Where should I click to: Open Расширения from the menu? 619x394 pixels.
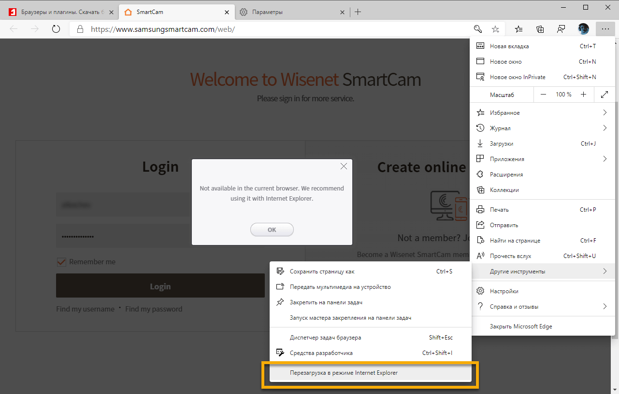(542, 175)
